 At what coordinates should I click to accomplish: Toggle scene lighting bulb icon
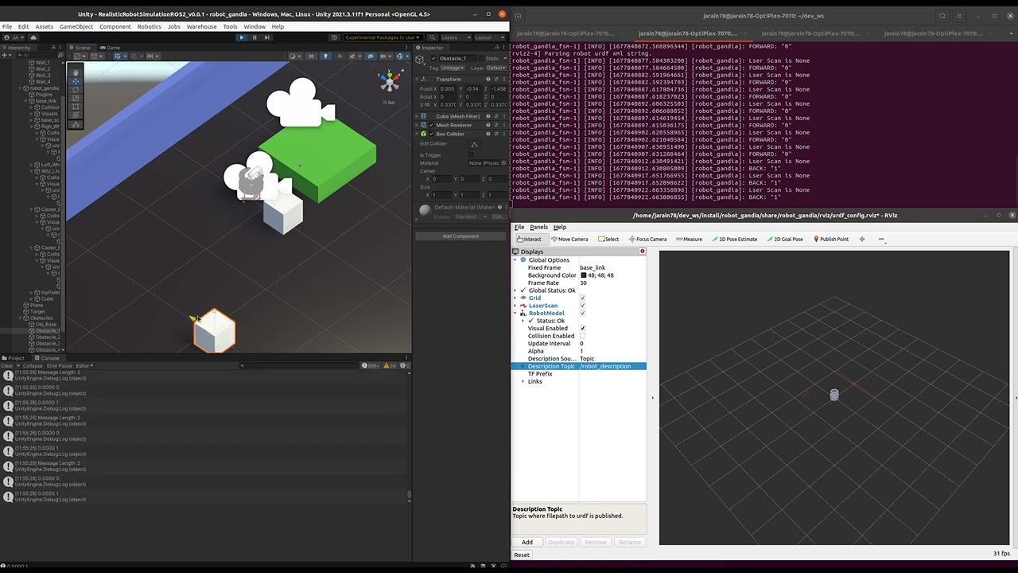click(x=325, y=56)
